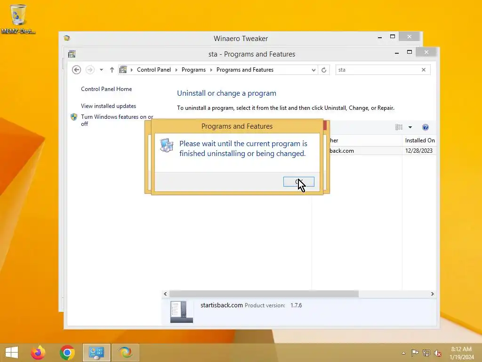Click the startisback.com program thumbnail in details pane

pos(181,312)
